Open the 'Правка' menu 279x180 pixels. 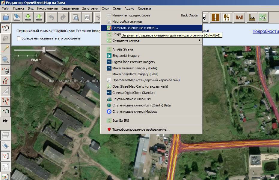pos(19,8)
